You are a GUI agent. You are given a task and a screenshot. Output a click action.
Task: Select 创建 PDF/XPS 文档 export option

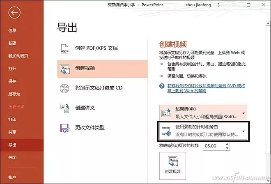(103, 48)
